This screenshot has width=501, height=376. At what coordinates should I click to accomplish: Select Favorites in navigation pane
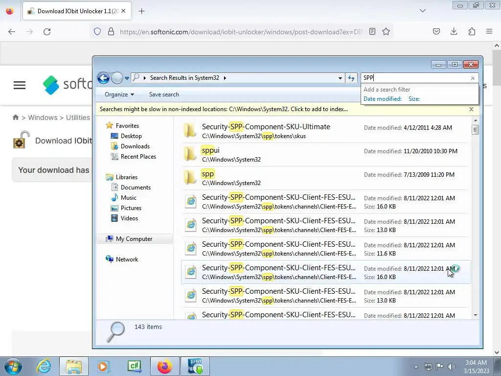(x=127, y=126)
